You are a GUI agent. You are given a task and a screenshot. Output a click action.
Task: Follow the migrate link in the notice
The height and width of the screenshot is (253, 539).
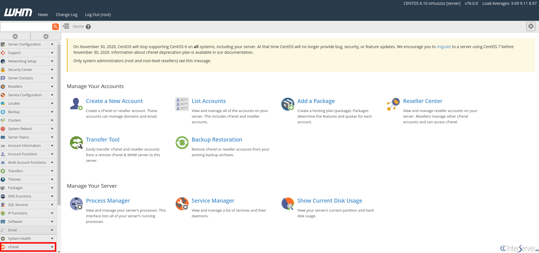click(444, 47)
